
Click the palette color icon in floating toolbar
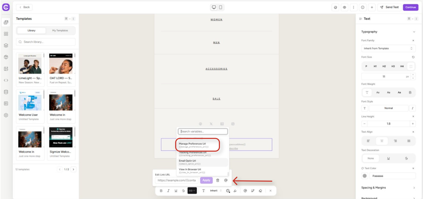(228, 191)
